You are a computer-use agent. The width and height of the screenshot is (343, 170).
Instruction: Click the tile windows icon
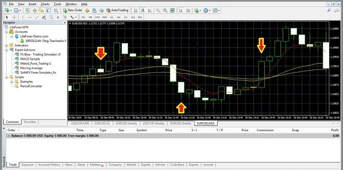pos(172,10)
